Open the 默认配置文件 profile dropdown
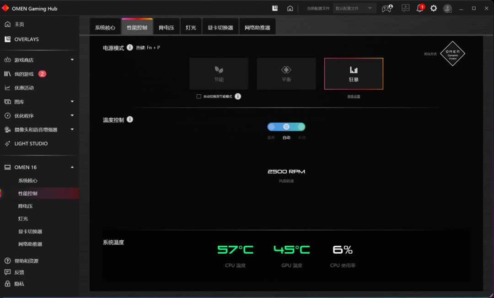 point(354,8)
